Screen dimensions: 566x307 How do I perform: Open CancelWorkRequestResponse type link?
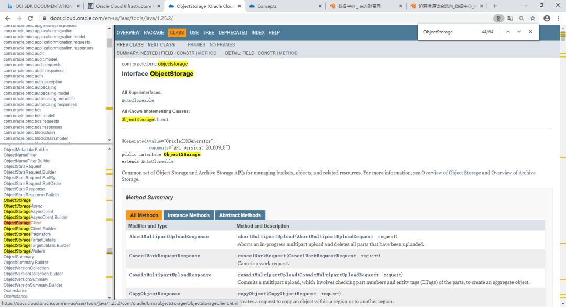click(x=165, y=256)
